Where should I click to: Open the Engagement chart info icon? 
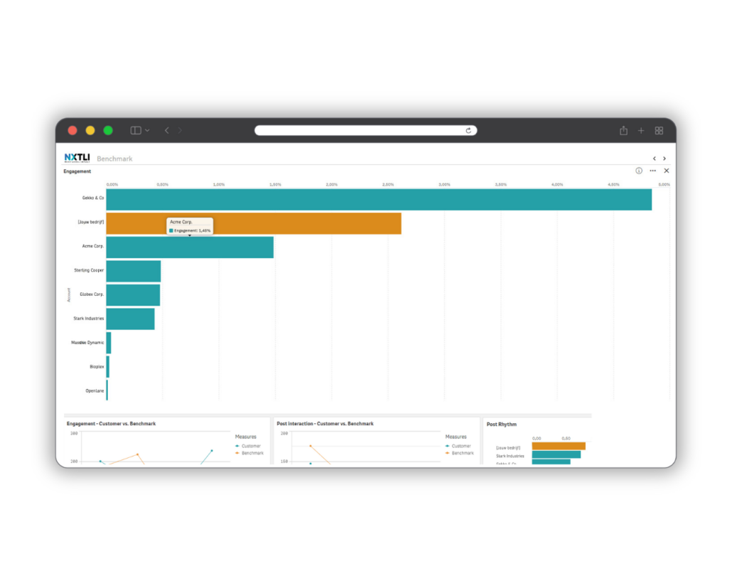(639, 171)
